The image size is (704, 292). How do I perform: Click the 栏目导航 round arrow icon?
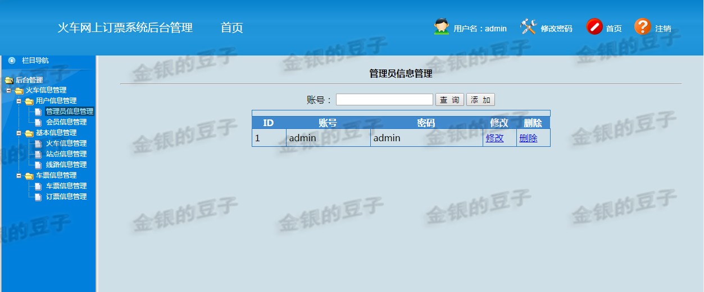(12, 61)
